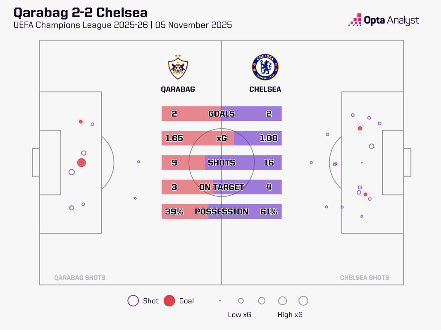Image resolution: width=441 pixels, height=330 pixels.
Task: Click the Qarabag club crest
Action: click(x=178, y=67)
